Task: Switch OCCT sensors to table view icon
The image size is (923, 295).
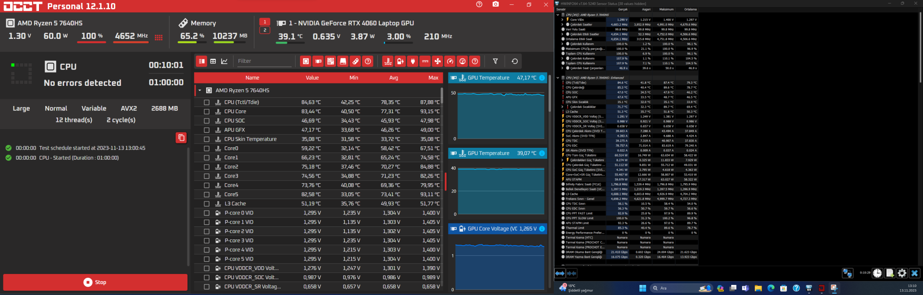Action: (213, 61)
